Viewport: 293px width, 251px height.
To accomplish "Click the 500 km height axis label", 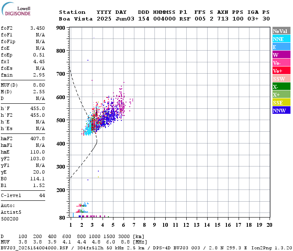I will [61, 120].
